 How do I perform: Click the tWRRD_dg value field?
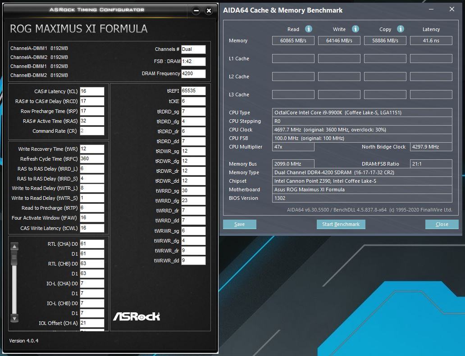click(193, 201)
